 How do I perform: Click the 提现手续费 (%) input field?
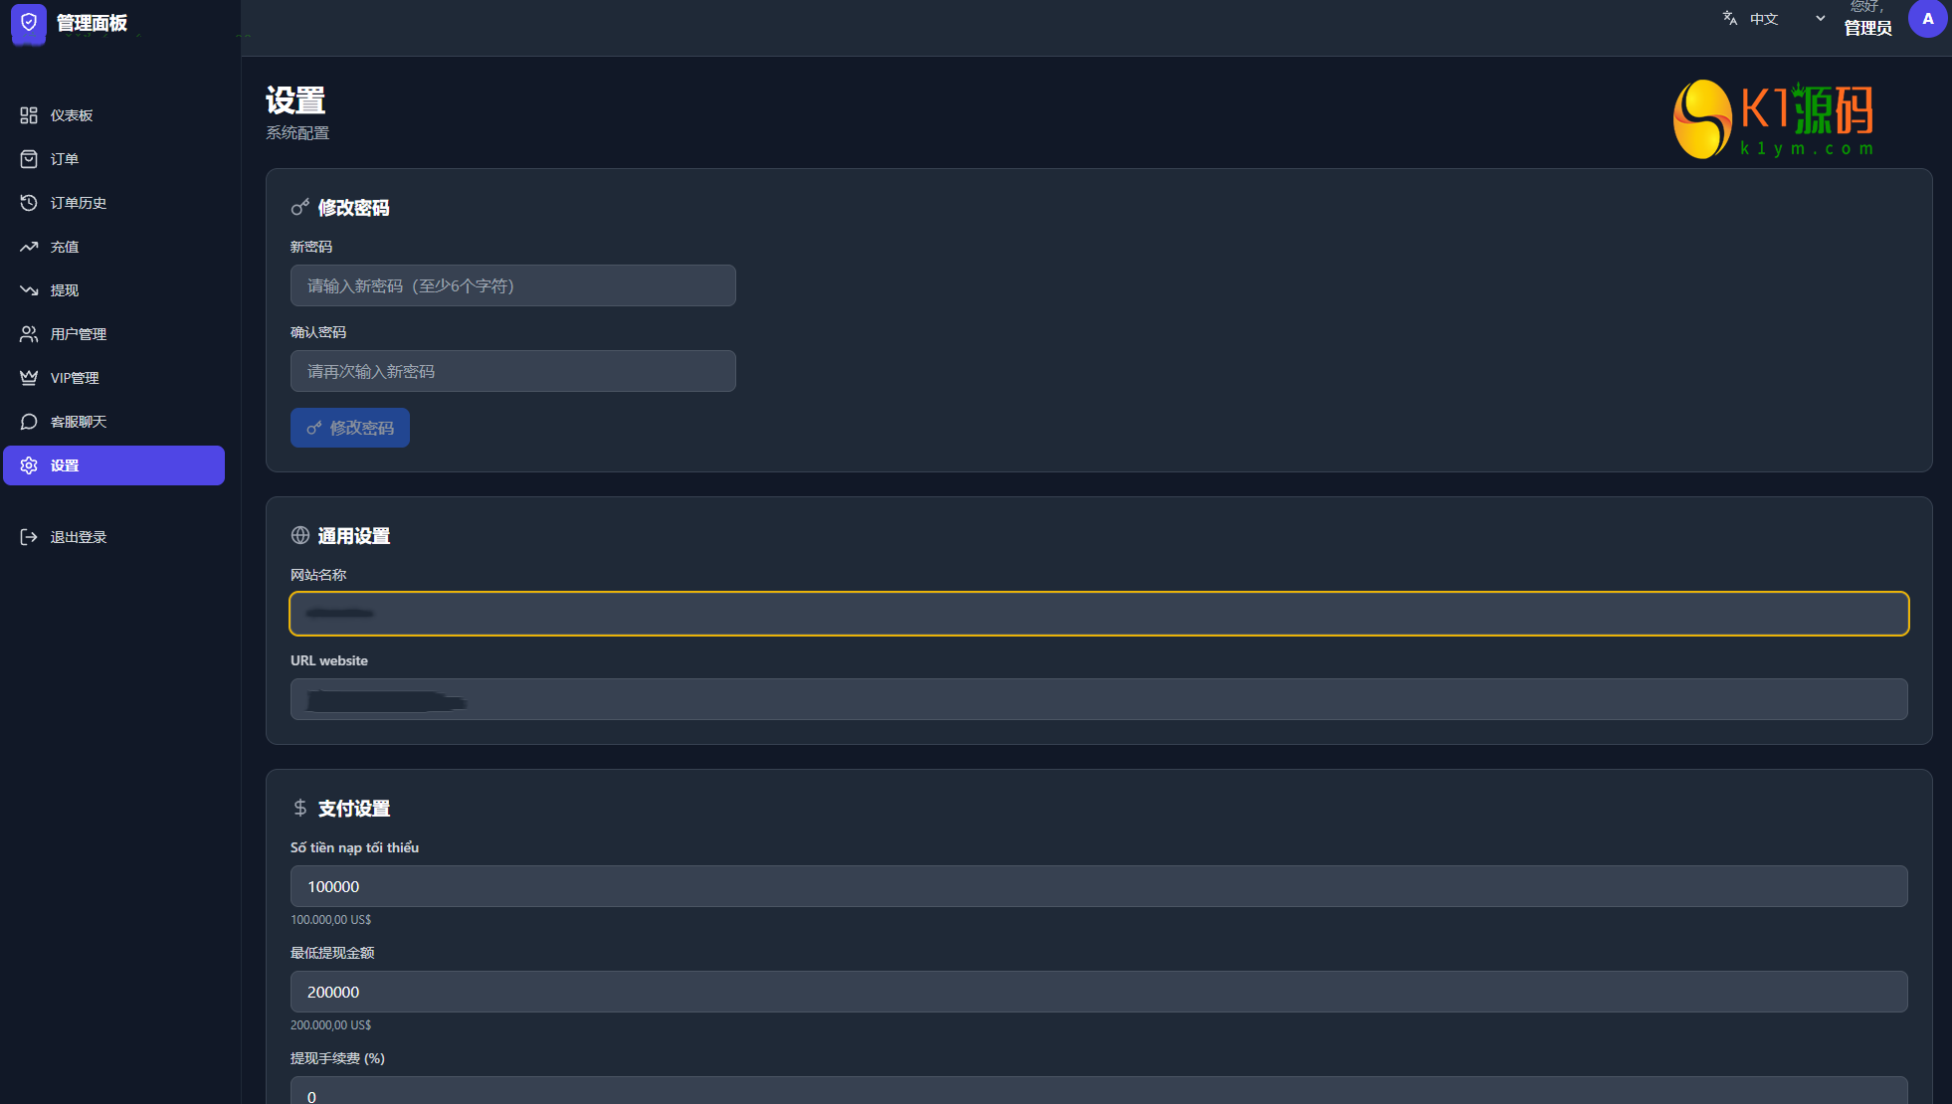(x=1099, y=1091)
